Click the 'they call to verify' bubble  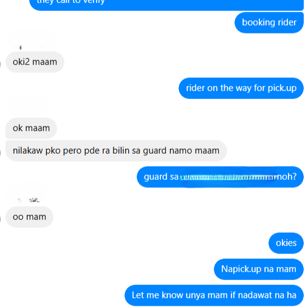(166, 4)
